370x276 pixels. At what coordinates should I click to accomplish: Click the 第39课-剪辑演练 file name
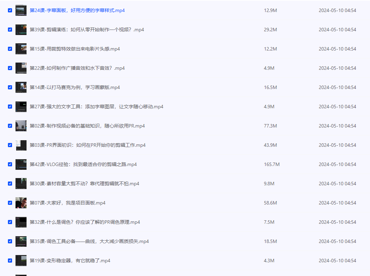(87, 30)
